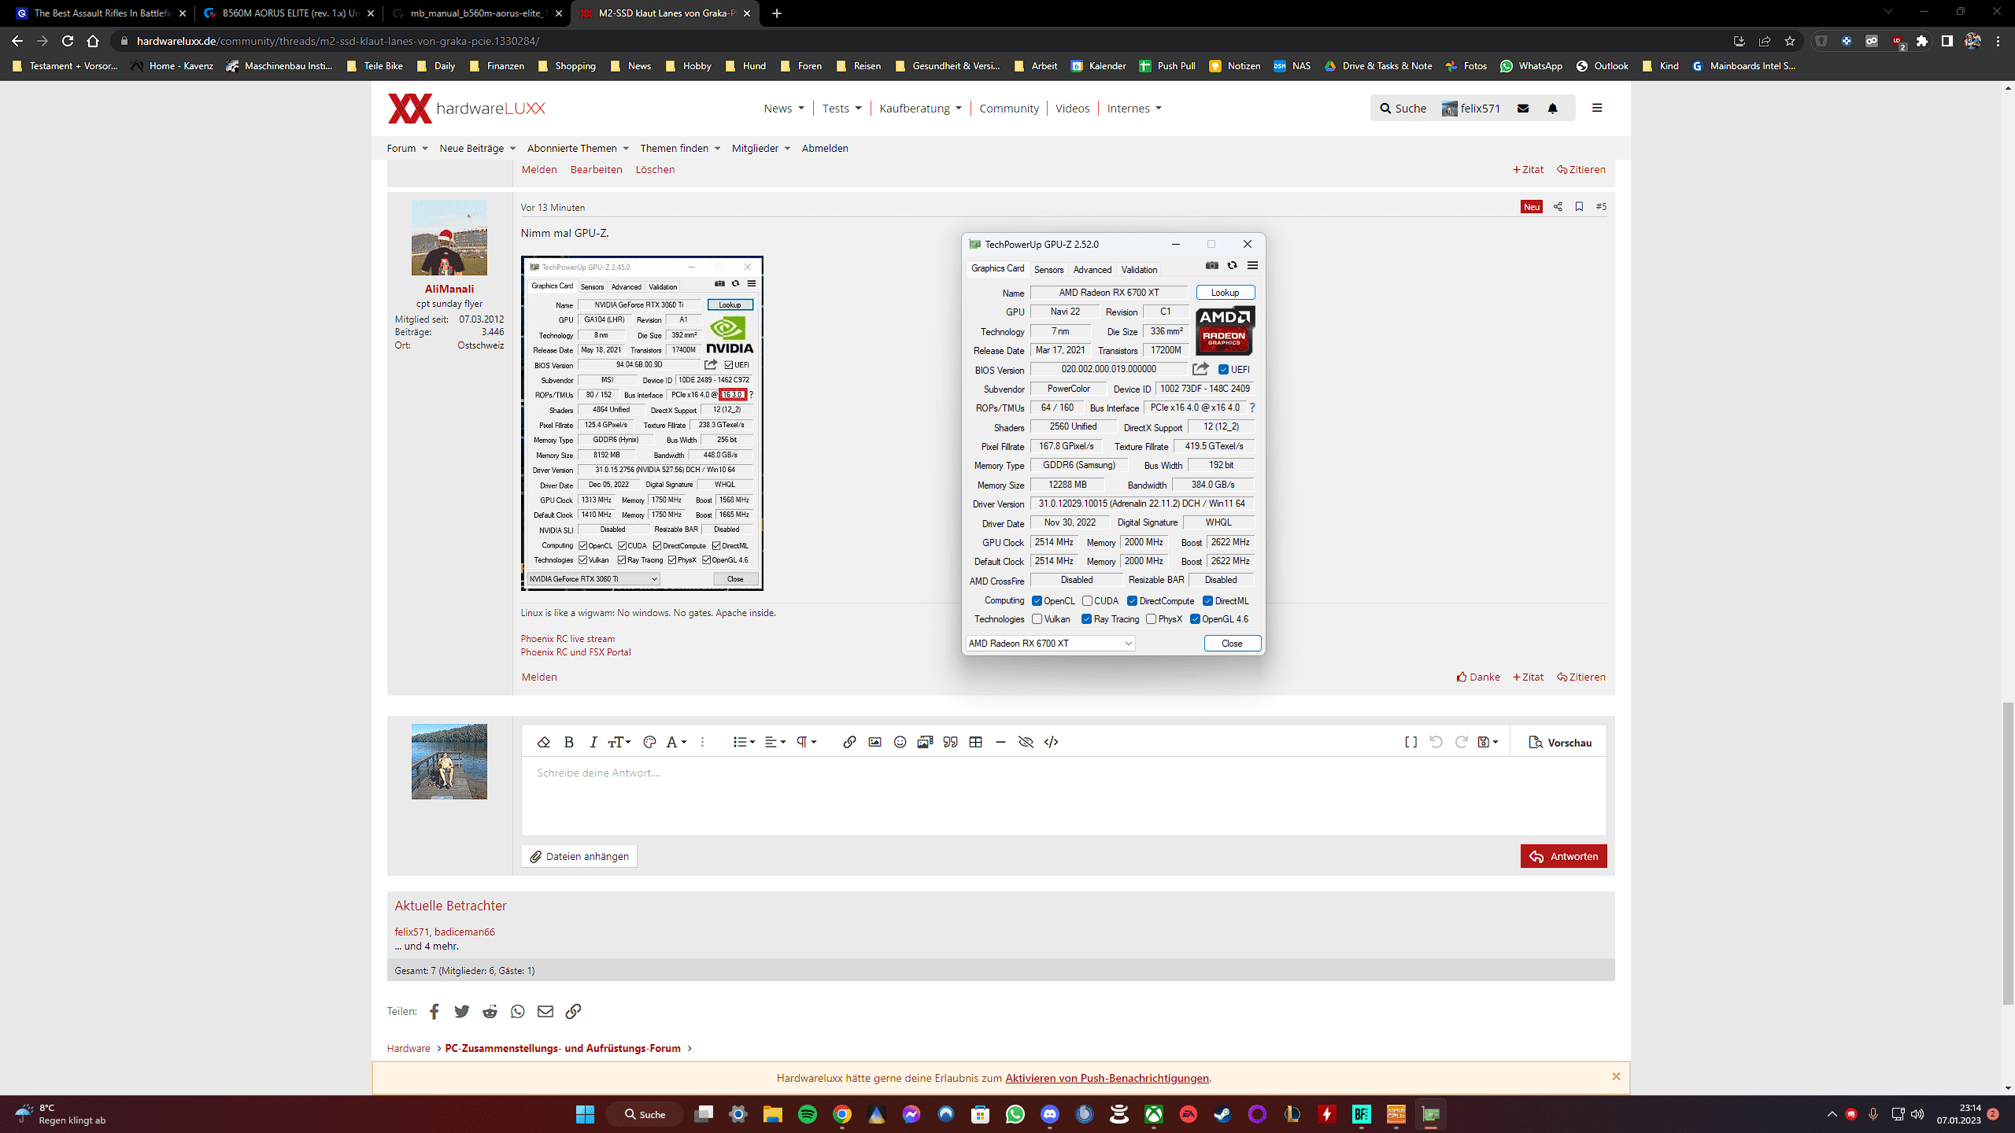2015x1133 pixels.
Task: Switch to Advanced tab in GPU-Z
Action: pos(1093,270)
